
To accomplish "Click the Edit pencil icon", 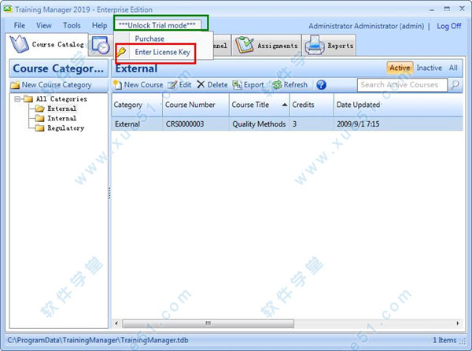I will pos(172,85).
